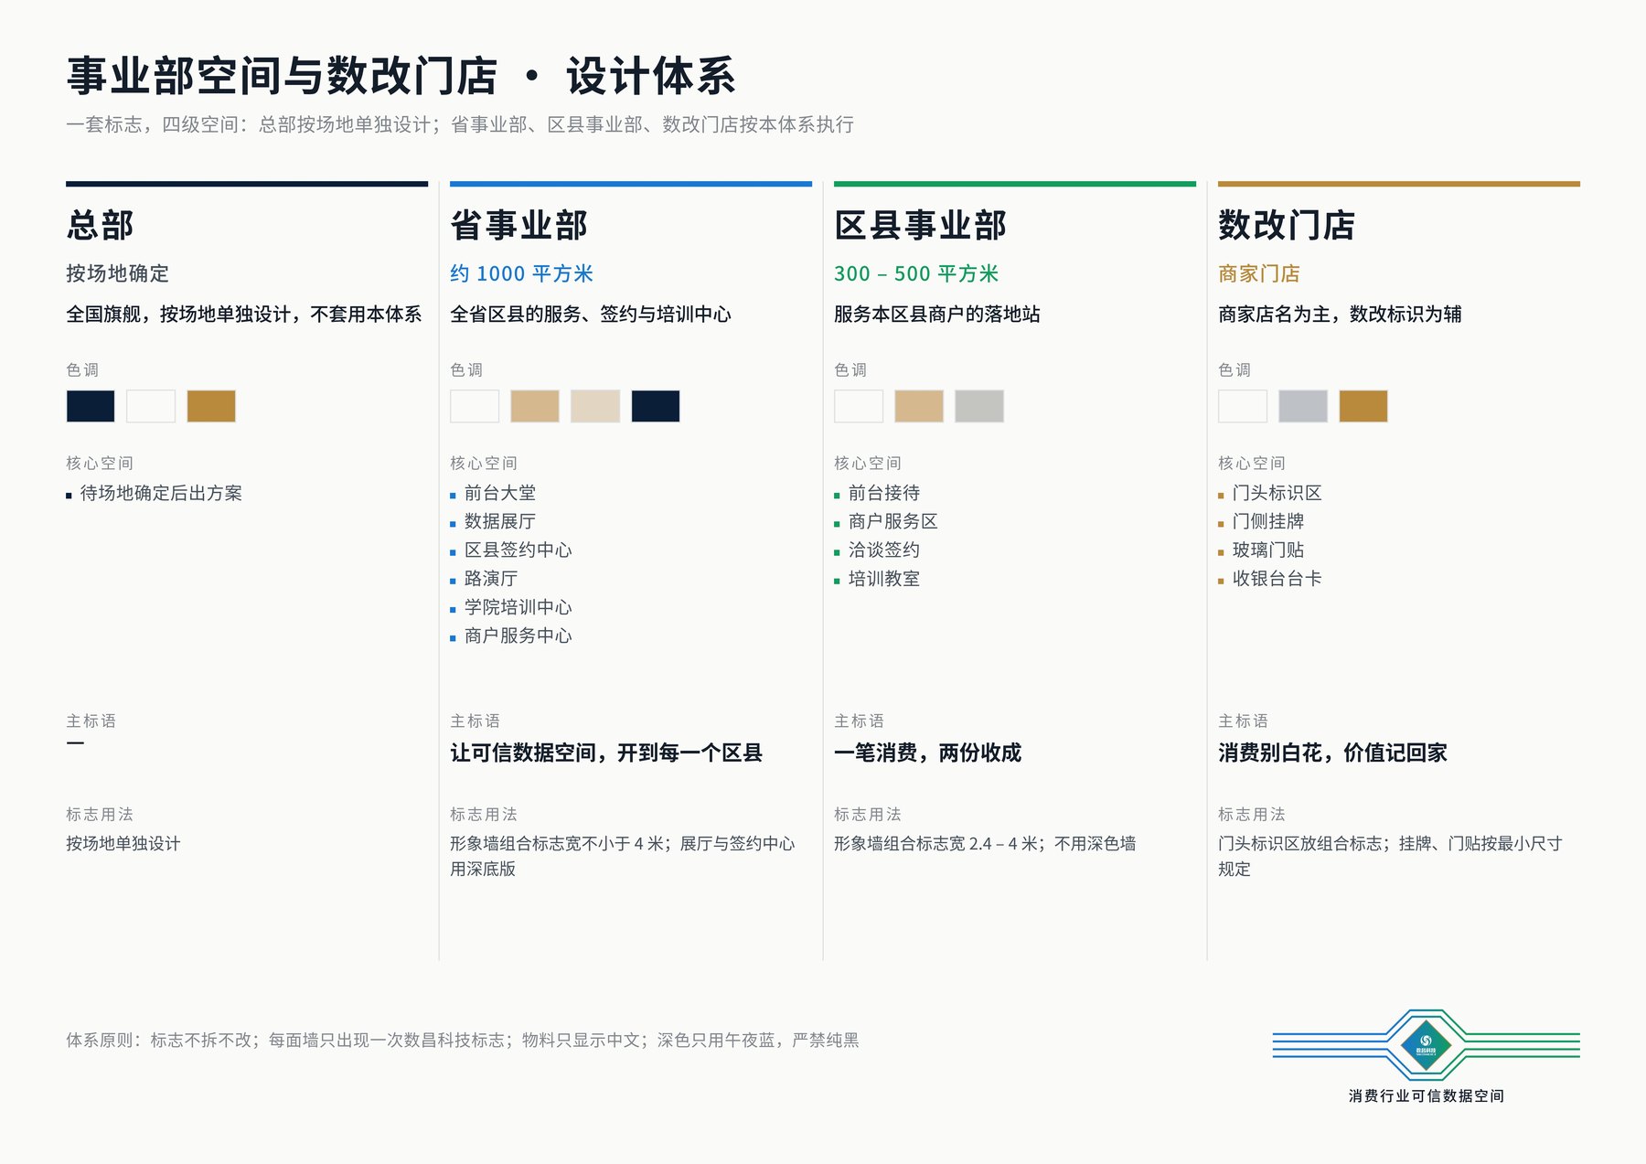Click list item 洽谈签约

click(884, 550)
